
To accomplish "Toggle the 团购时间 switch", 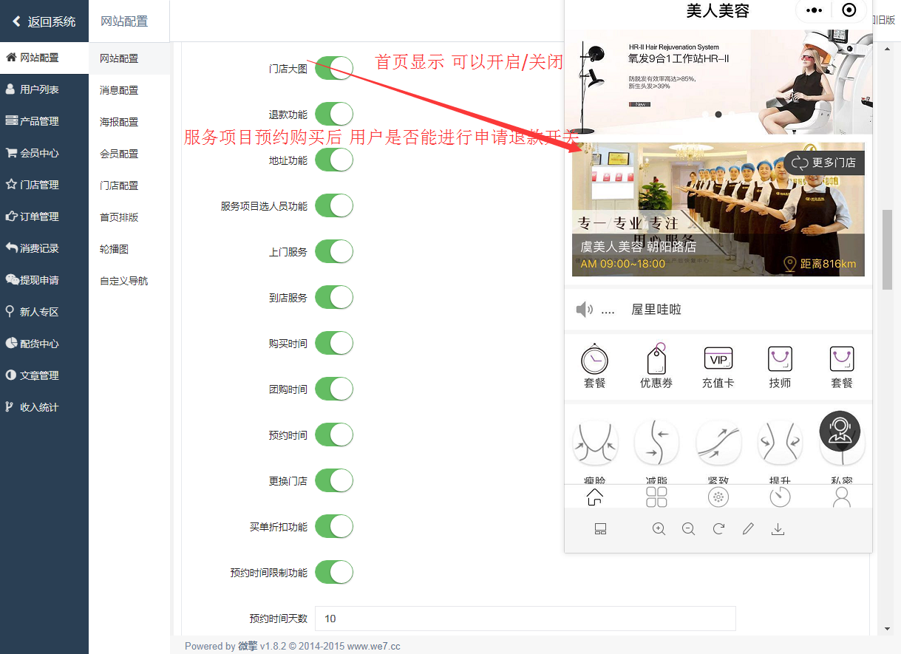I will click(334, 389).
